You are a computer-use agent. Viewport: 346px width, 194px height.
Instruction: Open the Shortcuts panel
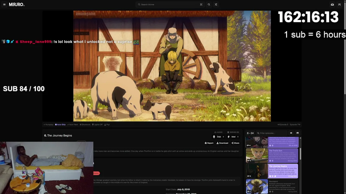tap(85, 124)
